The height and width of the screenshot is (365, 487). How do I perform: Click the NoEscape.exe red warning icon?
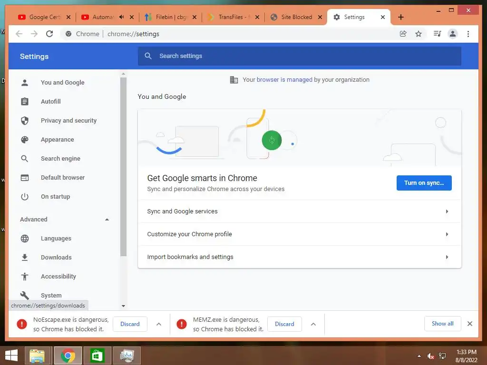(x=22, y=324)
